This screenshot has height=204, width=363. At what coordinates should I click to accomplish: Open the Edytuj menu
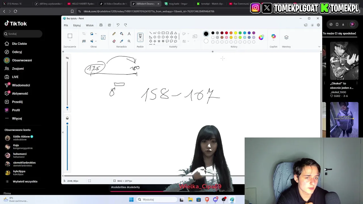pos(77,25)
